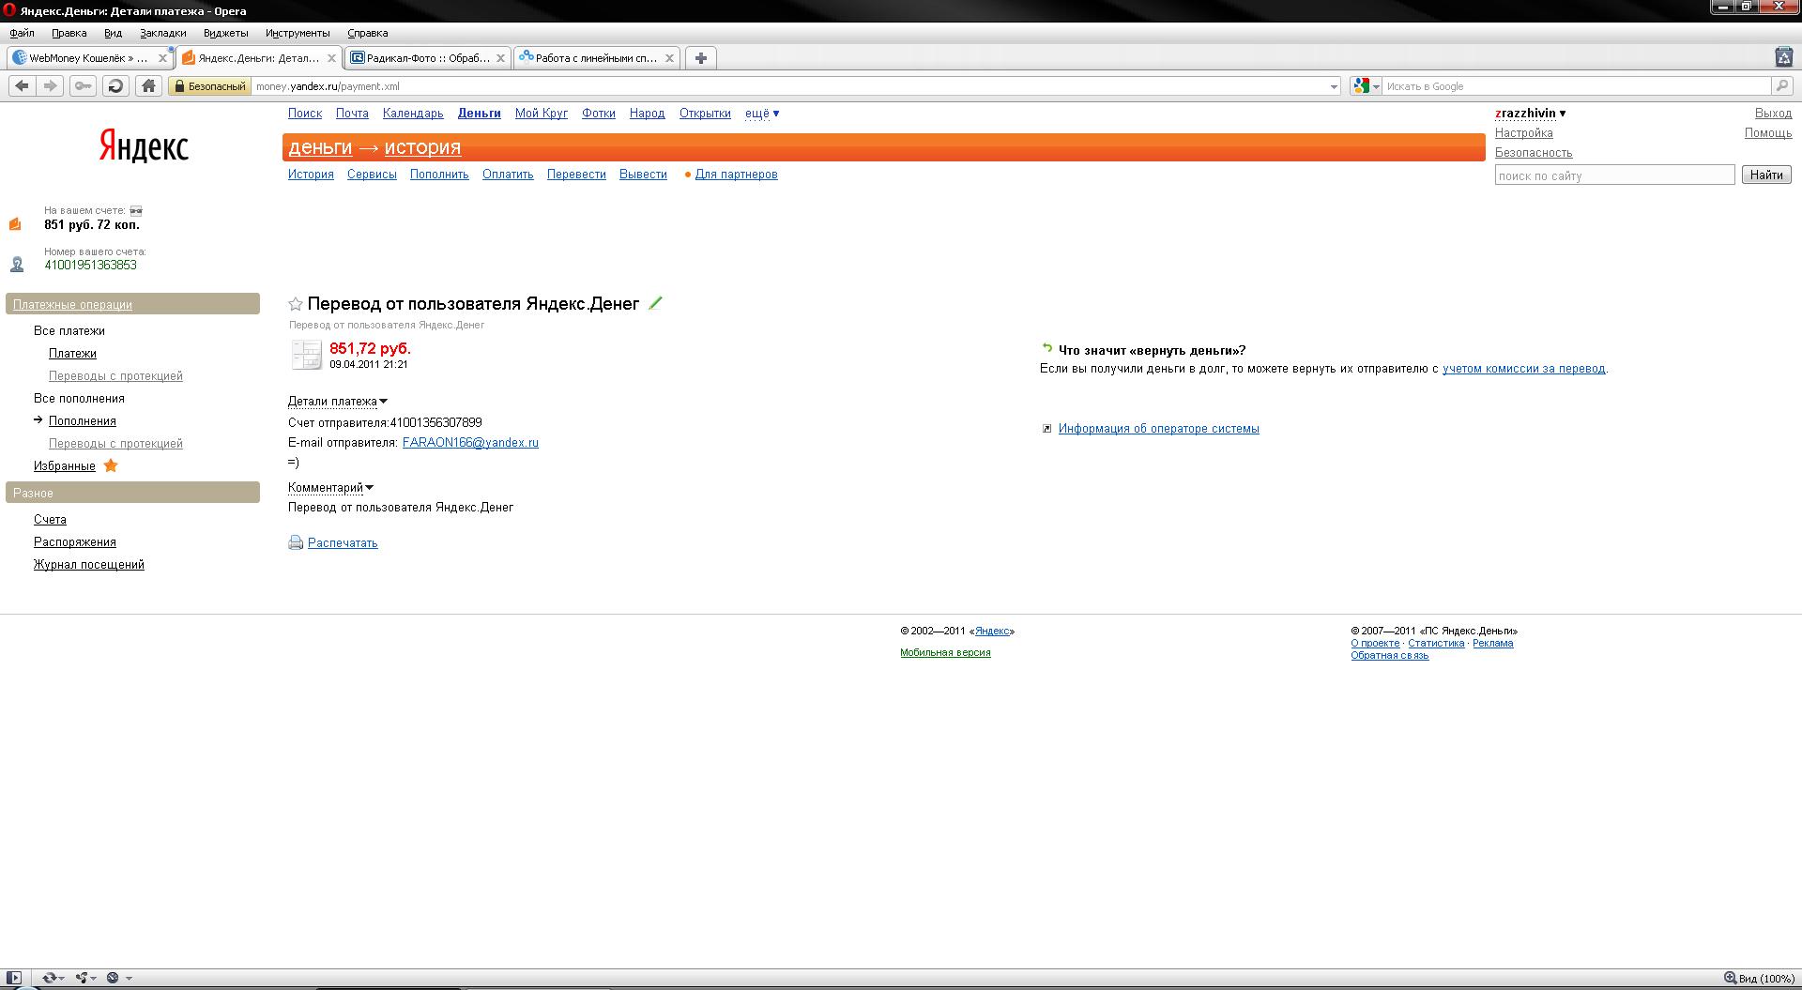
Task: Click the printer icon beside Распечатать
Action: (296, 542)
